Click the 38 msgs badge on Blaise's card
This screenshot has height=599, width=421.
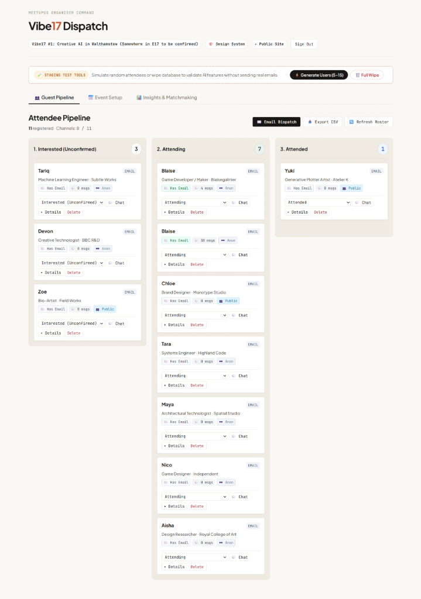point(204,240)
